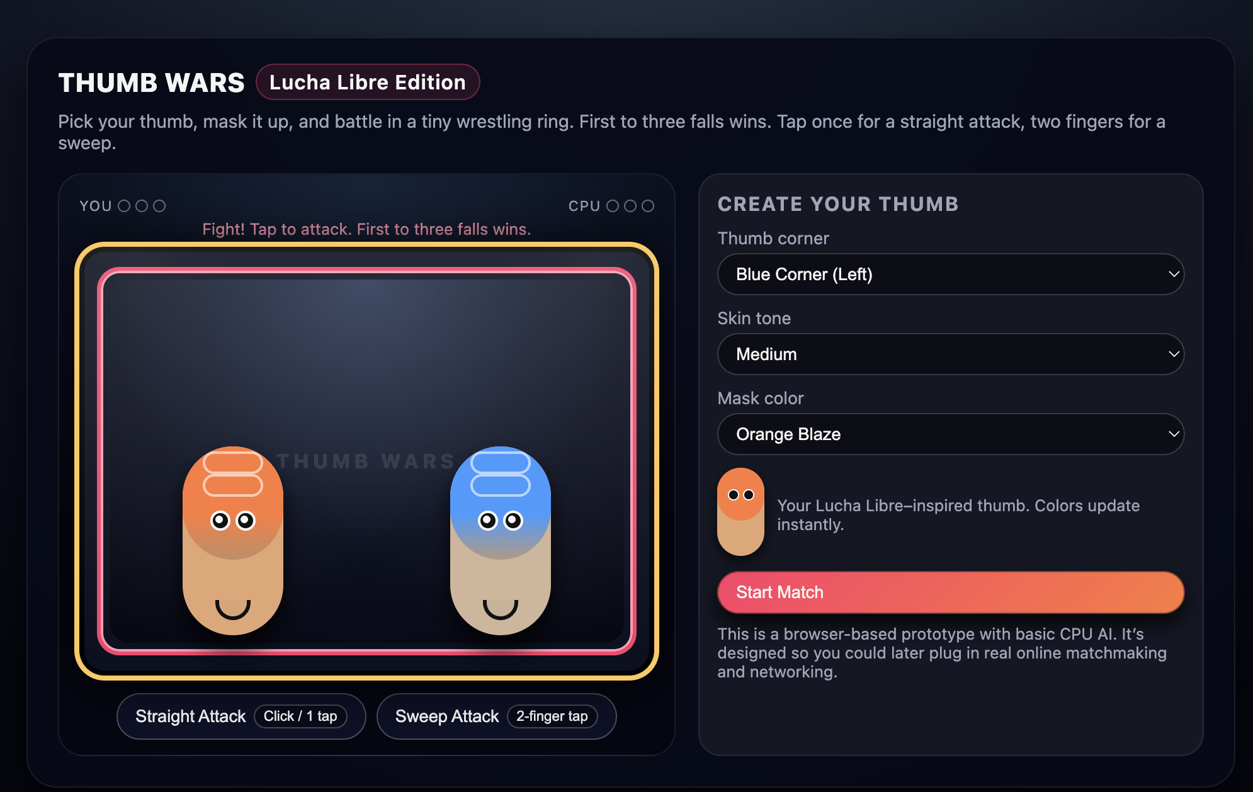Click the middle CPU score circle
Screen dimensions: 1253x792
[x=630, y=206]
